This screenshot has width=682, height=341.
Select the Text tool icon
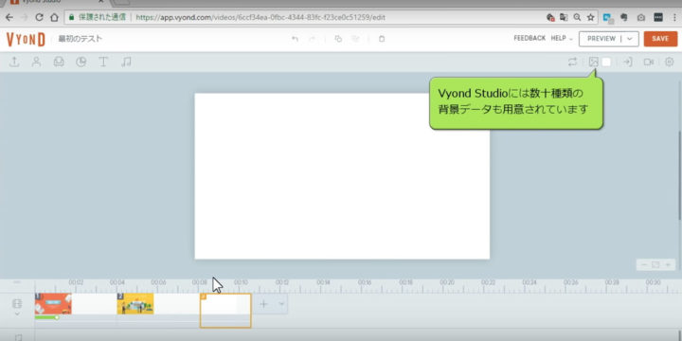click(103, 62)
